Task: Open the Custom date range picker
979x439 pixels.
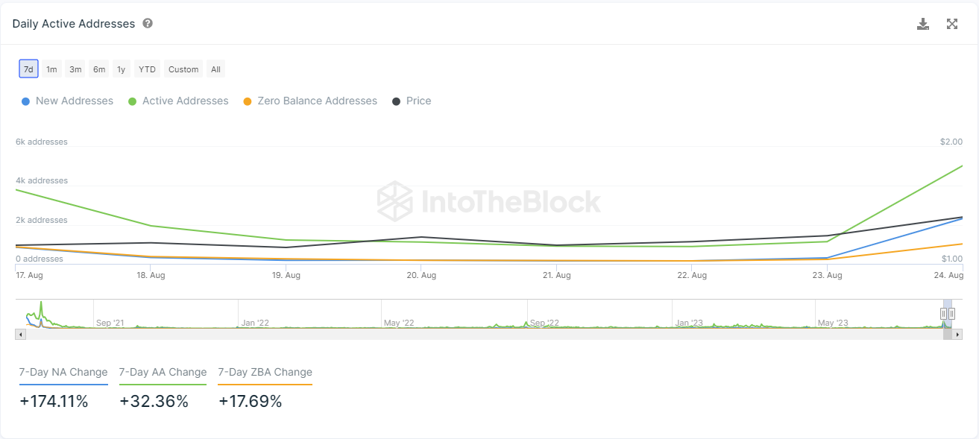Action: click(x=183, y=69)
